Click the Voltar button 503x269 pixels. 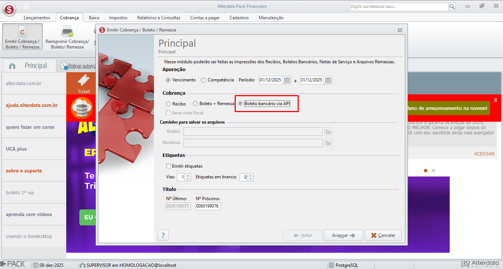[303, 235]
